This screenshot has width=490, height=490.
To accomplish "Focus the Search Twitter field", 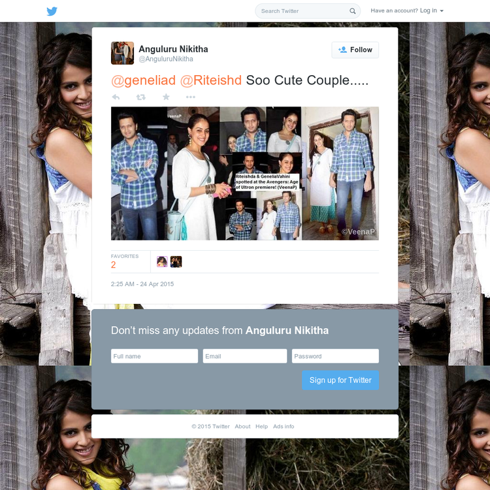I will [308, 11].
